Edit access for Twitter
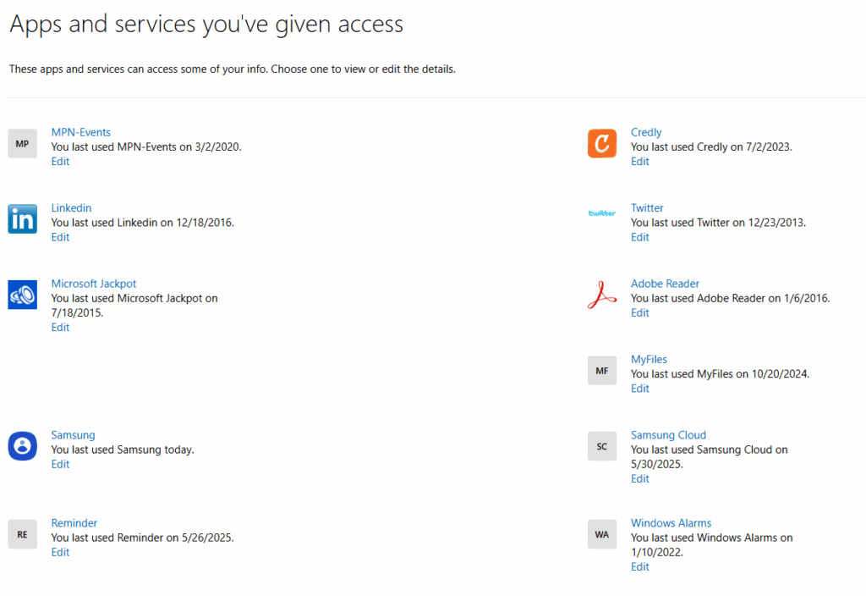Viewport: 866px width, 596px height. 640,237
